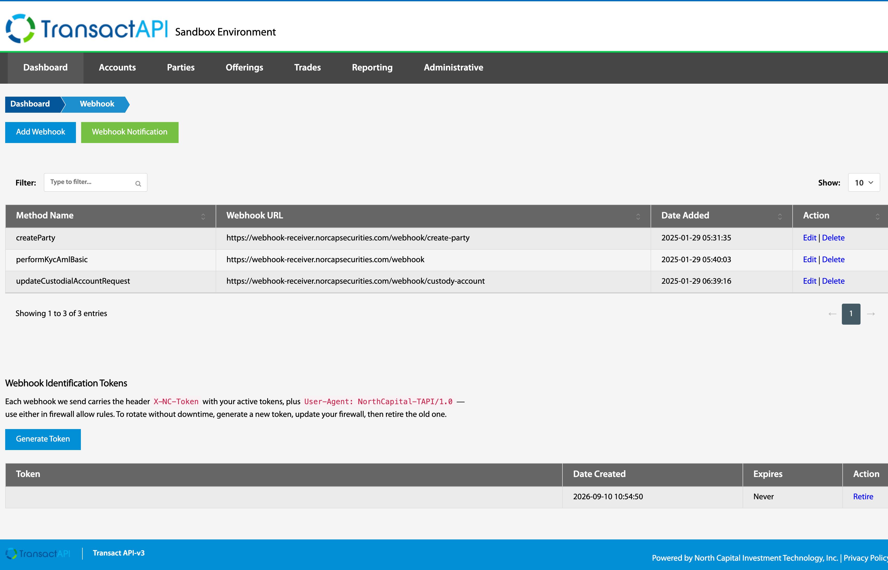888x570 pixels.
Task: Edit the performKycAmlBasic webhook
Action: pyautogui.click(x=809, y=260)
